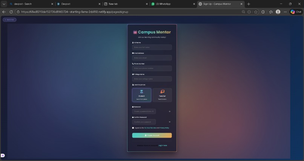304x161 pixels.
Task: Switch to the devpost - Search tab
Action: 31,4
